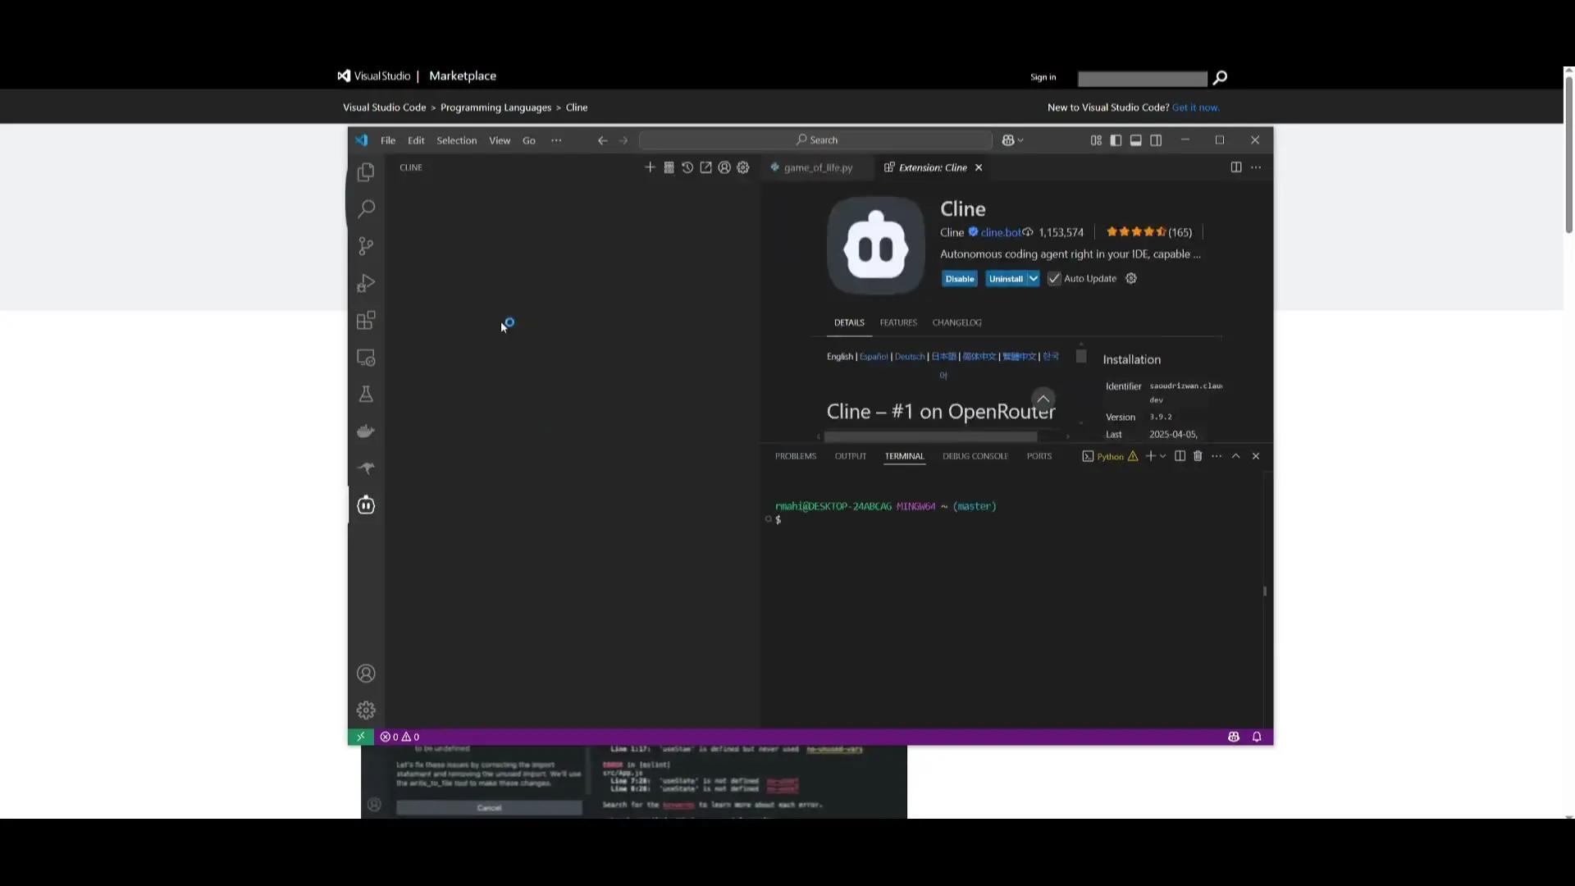Click the Customize Layout icon in the title bar
Viewport: 1575px width, 886px height.
click(x=1096, y=140)
